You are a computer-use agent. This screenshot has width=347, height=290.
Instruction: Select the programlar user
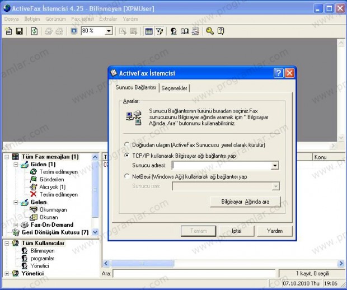tap(43, 258)
